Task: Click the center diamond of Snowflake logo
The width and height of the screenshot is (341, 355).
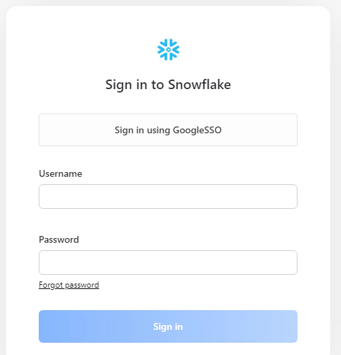Action: (168, 50)
